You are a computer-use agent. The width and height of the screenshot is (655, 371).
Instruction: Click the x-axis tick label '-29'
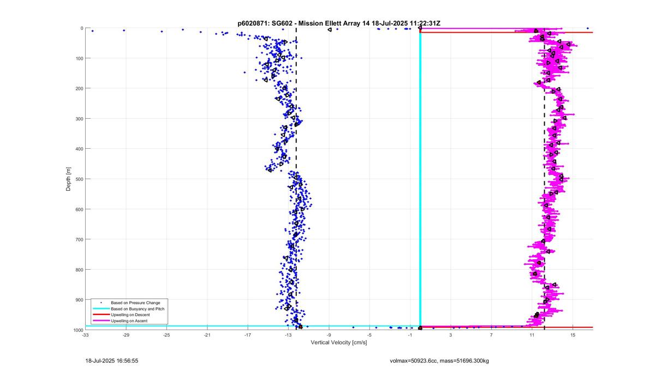click(126, 336)
